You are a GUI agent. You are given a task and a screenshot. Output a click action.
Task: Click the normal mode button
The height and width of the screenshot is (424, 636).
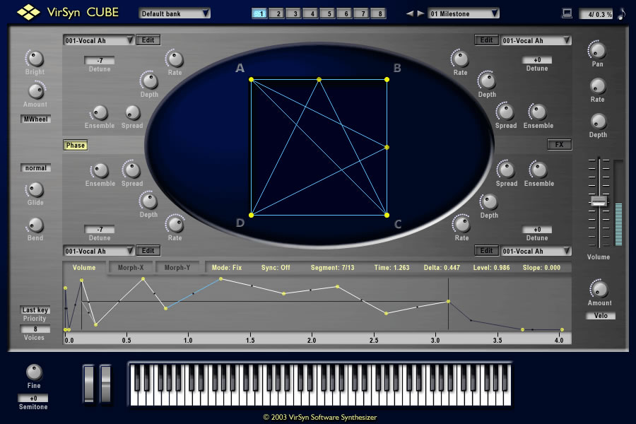point(36,168)
